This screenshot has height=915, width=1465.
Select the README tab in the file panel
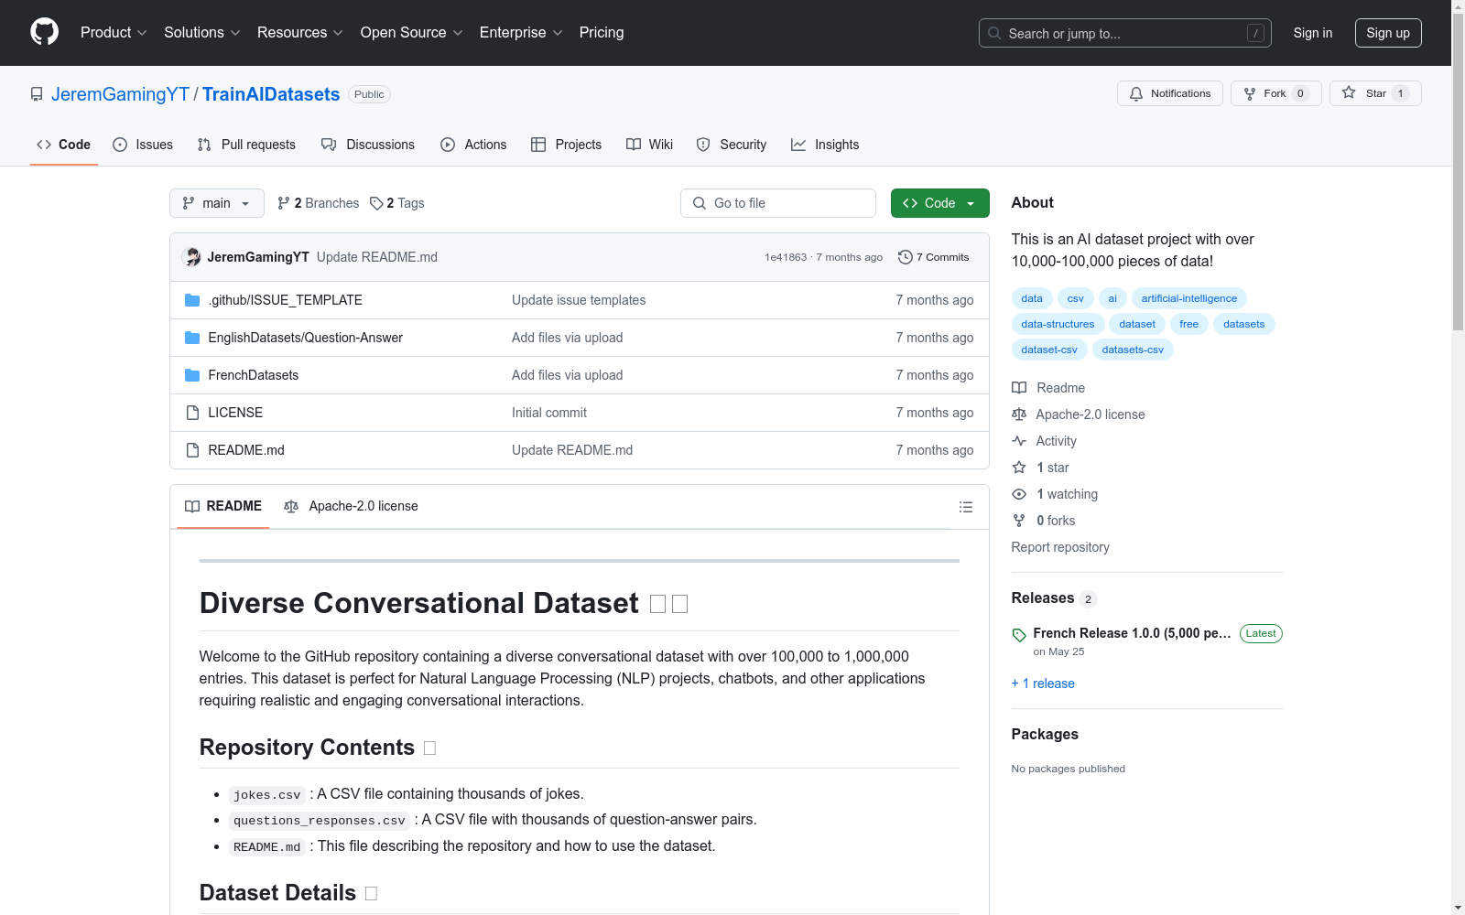click(223, 506)
